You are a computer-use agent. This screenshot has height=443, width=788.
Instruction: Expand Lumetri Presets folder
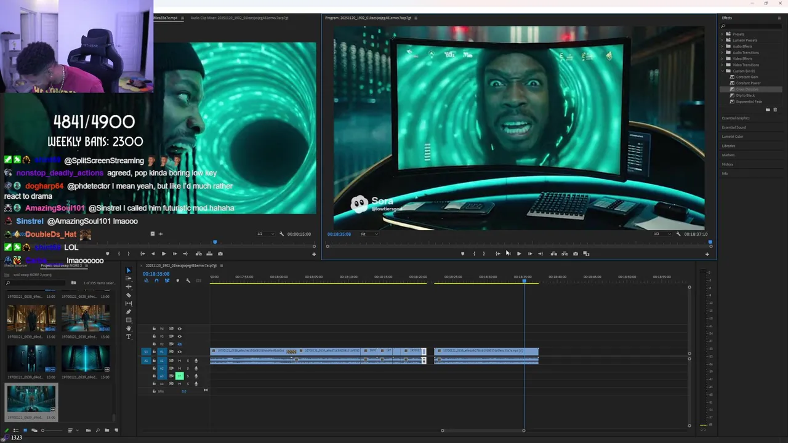pyautogui.click(x=722, y=40)
